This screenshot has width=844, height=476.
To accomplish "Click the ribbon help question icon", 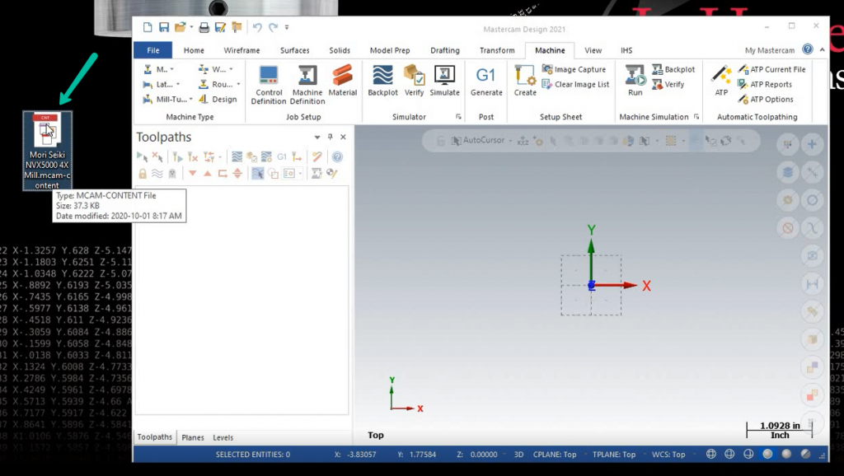I will pyautogui.click(x=808, y=49).
